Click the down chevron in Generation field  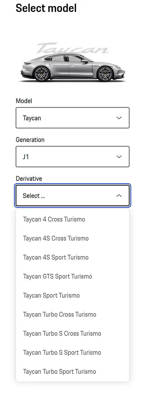click(119, 157)
